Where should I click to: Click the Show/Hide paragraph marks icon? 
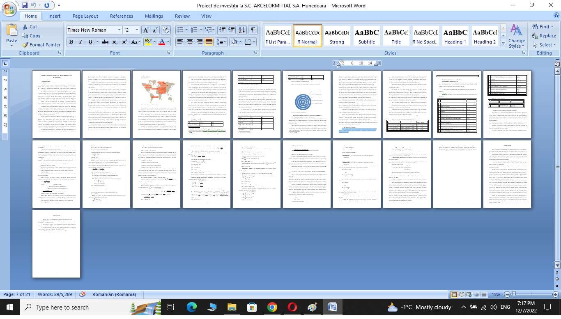253,30
